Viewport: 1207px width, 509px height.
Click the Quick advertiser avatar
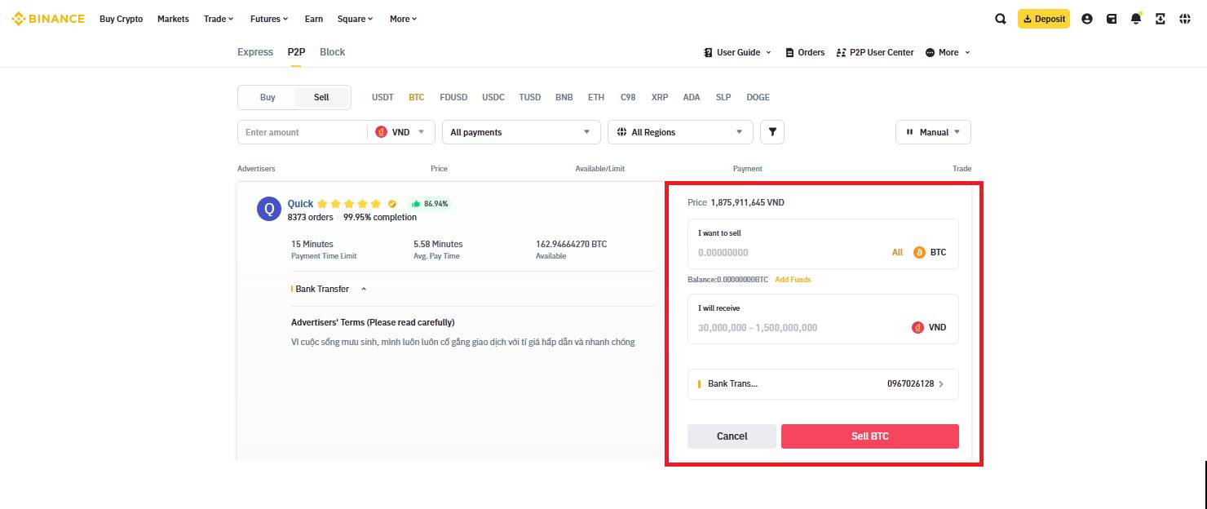tap(269, 209)
